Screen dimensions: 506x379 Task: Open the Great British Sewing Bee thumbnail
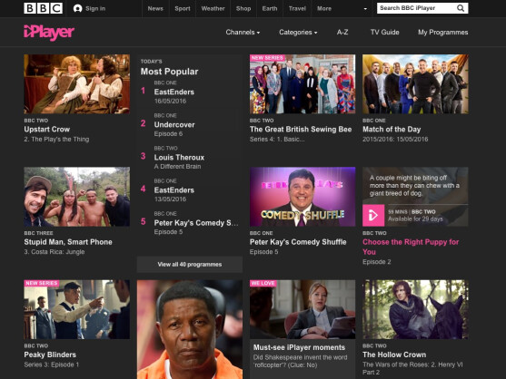(303, 84)
